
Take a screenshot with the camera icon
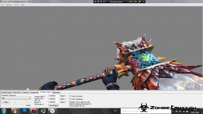[x=136, y=2]
